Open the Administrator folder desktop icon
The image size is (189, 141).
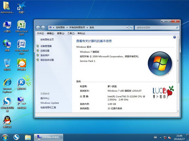pyautogui.click(x=7, y=7)
